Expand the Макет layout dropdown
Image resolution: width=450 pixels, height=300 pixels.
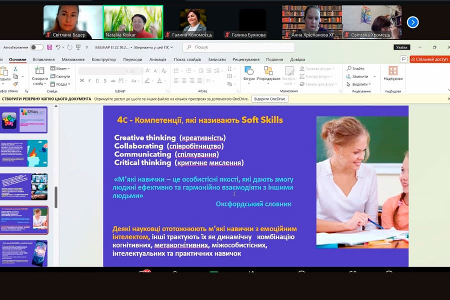click(x=60, y=68)
